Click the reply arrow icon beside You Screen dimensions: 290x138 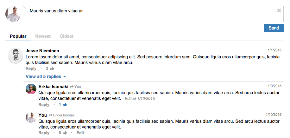tap(50, 115)
